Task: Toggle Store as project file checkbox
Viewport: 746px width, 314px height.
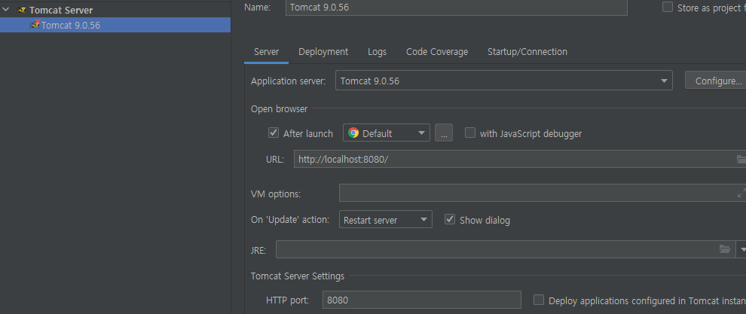Action: click(x=668, y=7)
